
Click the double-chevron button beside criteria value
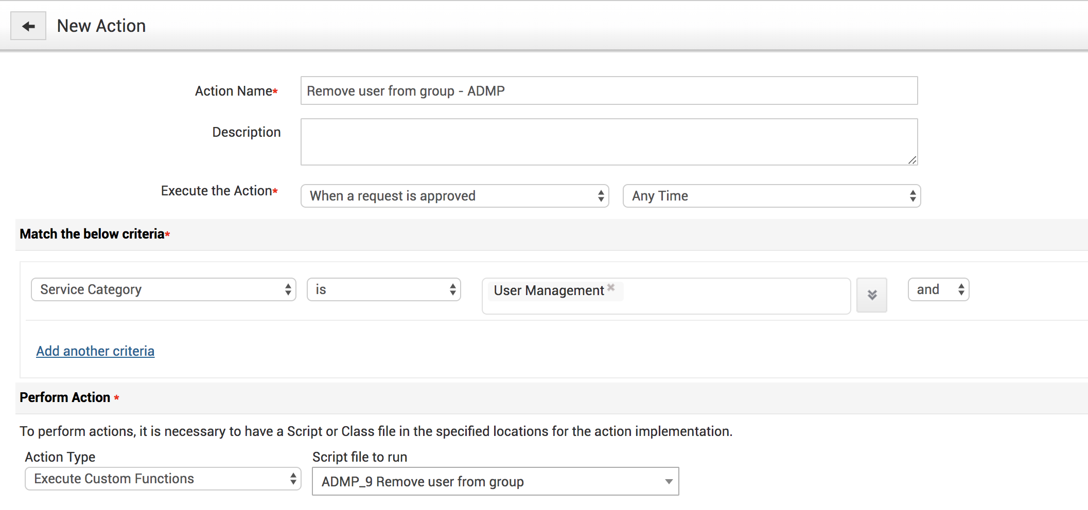pyautogui.click(x=871, y=295)
